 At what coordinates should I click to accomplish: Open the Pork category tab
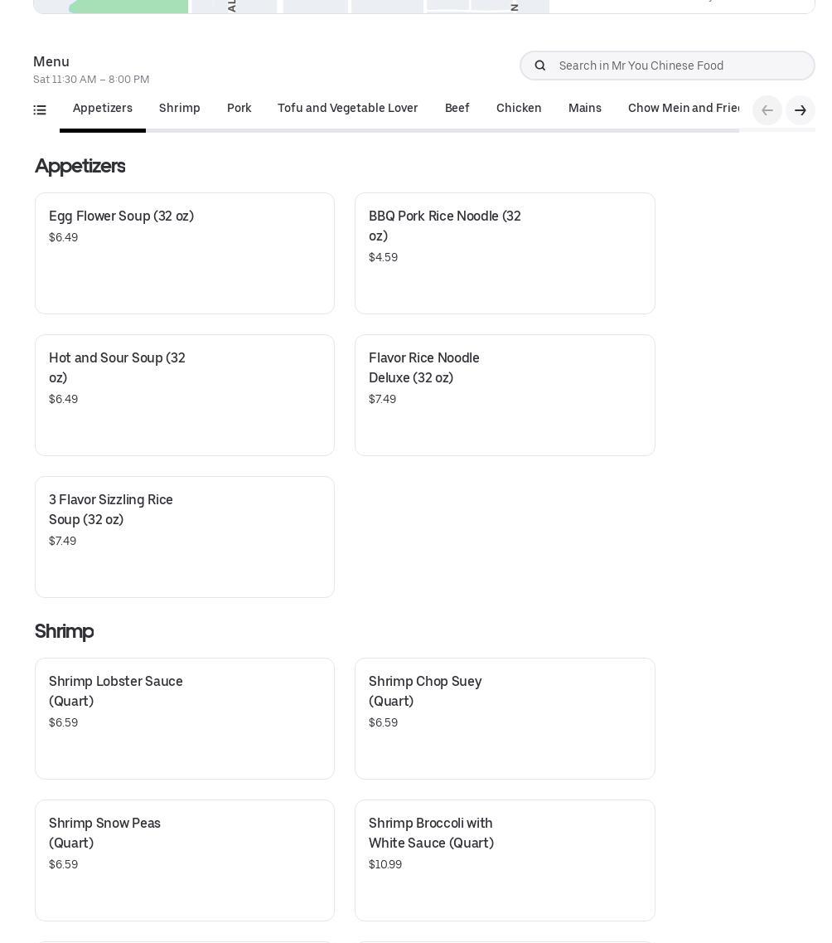239,109
